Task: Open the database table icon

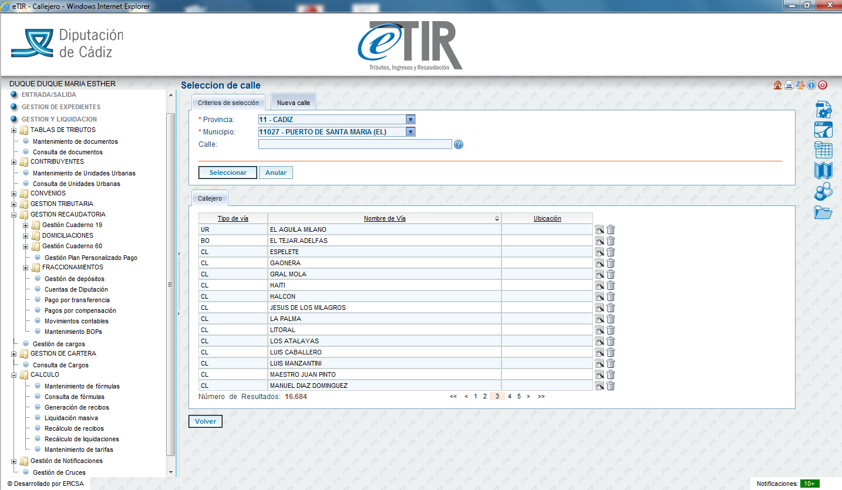Action: pyautogui.click(x=823, y=150)
